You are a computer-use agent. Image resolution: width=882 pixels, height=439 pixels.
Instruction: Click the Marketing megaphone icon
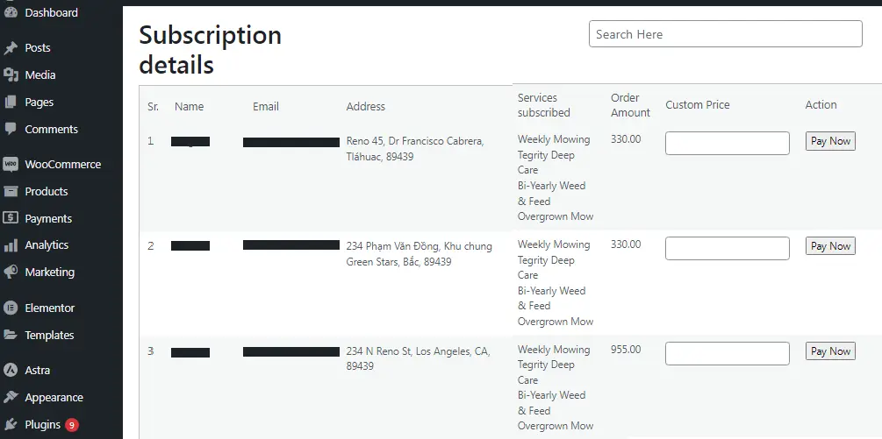(11, 273)
